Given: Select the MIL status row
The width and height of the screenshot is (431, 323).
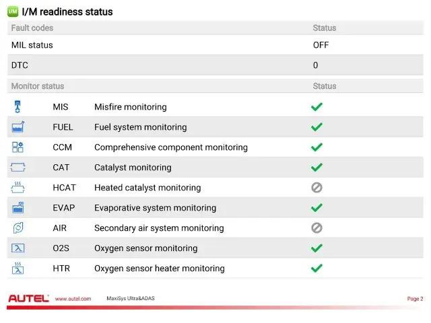Looking at the screenshot, I should point(215,45).
